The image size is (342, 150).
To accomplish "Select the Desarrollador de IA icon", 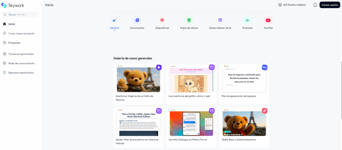I will pos(220,20).
